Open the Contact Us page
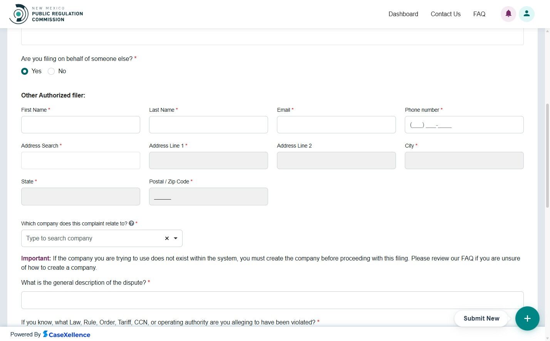The image size is (550, 341). pyautogui.click(x=445, y=14)
